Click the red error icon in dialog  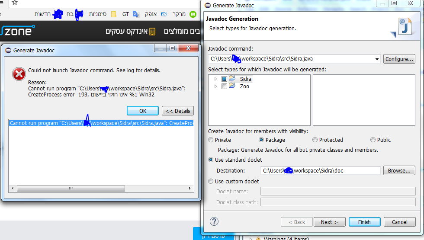tap(19, 74)
